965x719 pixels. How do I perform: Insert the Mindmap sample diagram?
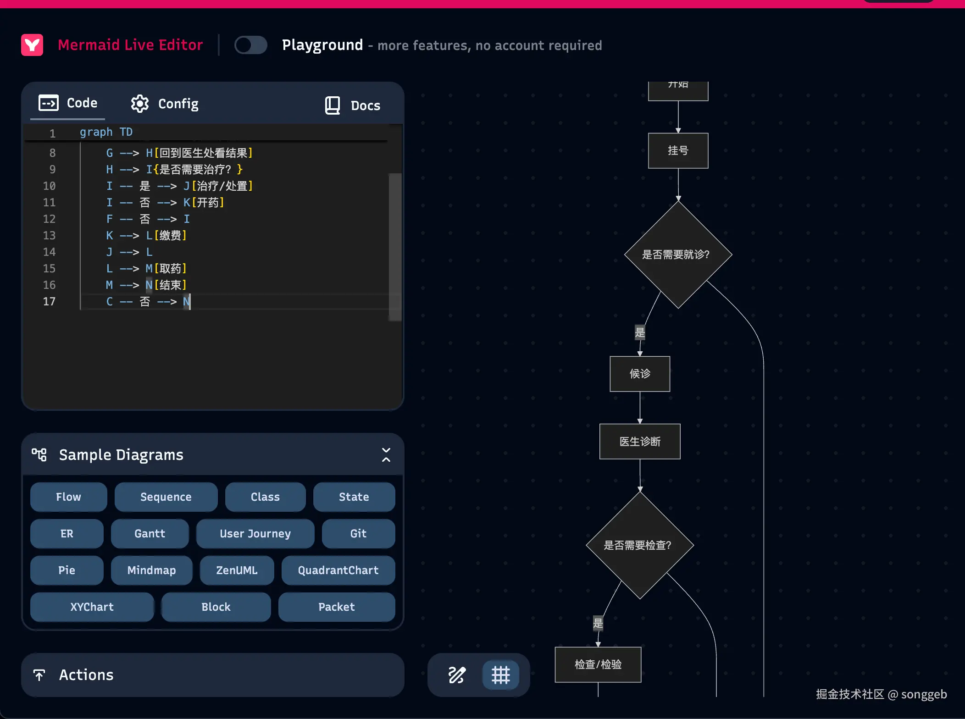[151, 570]
